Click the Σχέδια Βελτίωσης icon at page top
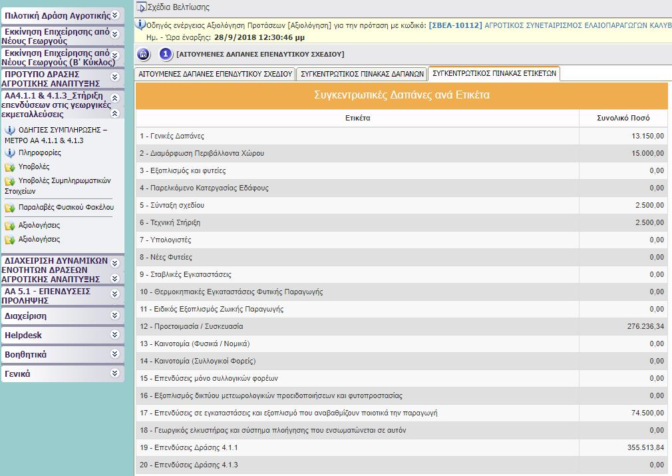The image size is (672, 476). point(142,7)
